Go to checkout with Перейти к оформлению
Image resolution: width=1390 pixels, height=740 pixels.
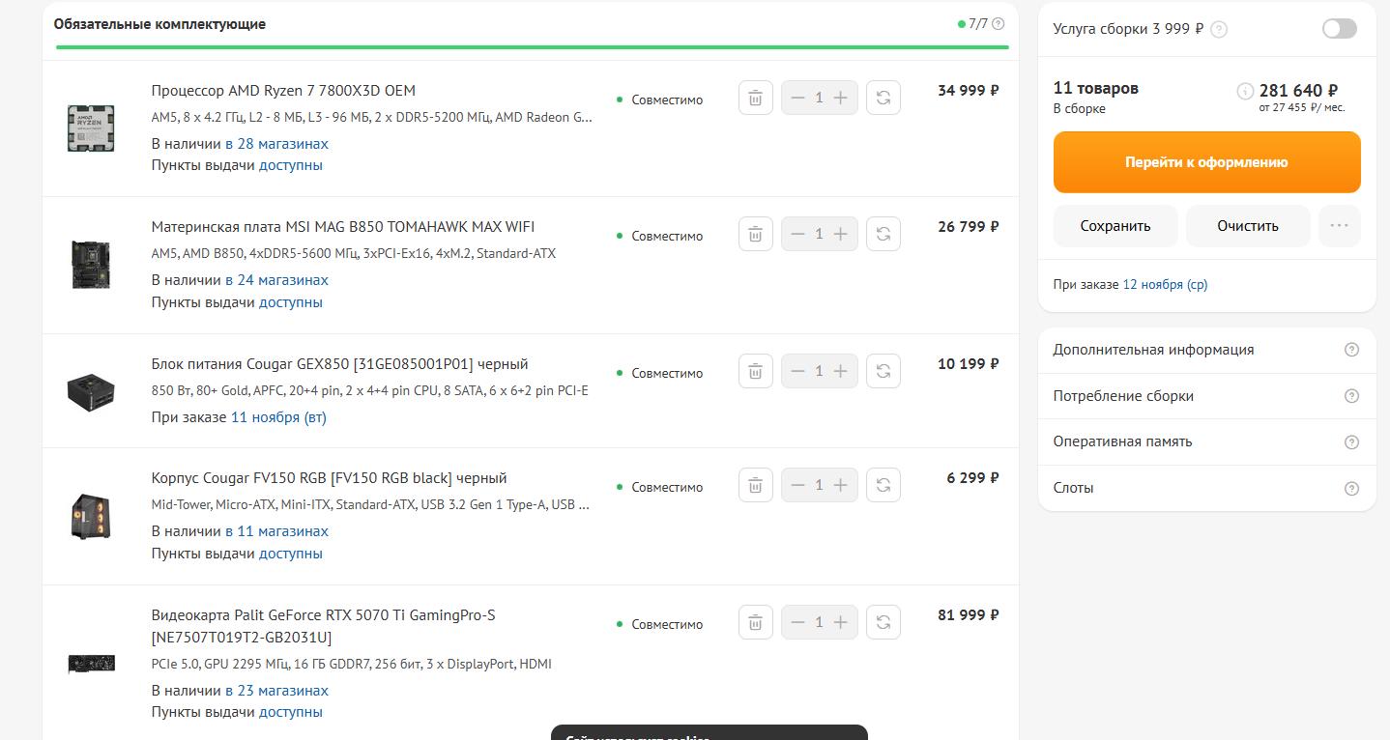[x=1206, y=162]
